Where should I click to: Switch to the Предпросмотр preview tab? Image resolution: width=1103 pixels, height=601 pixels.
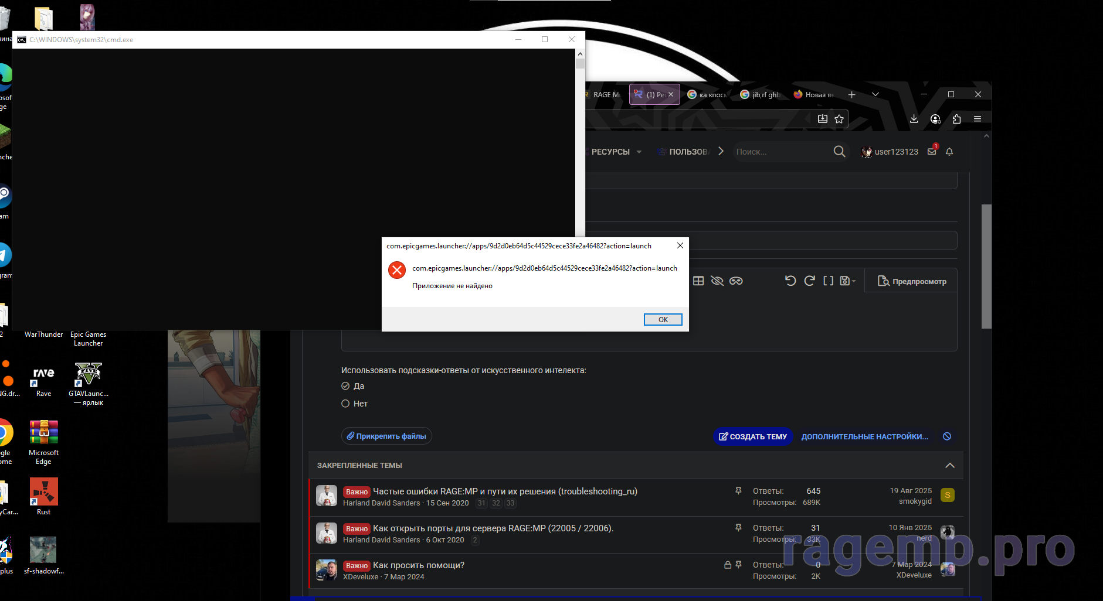[x=912, y=281]
